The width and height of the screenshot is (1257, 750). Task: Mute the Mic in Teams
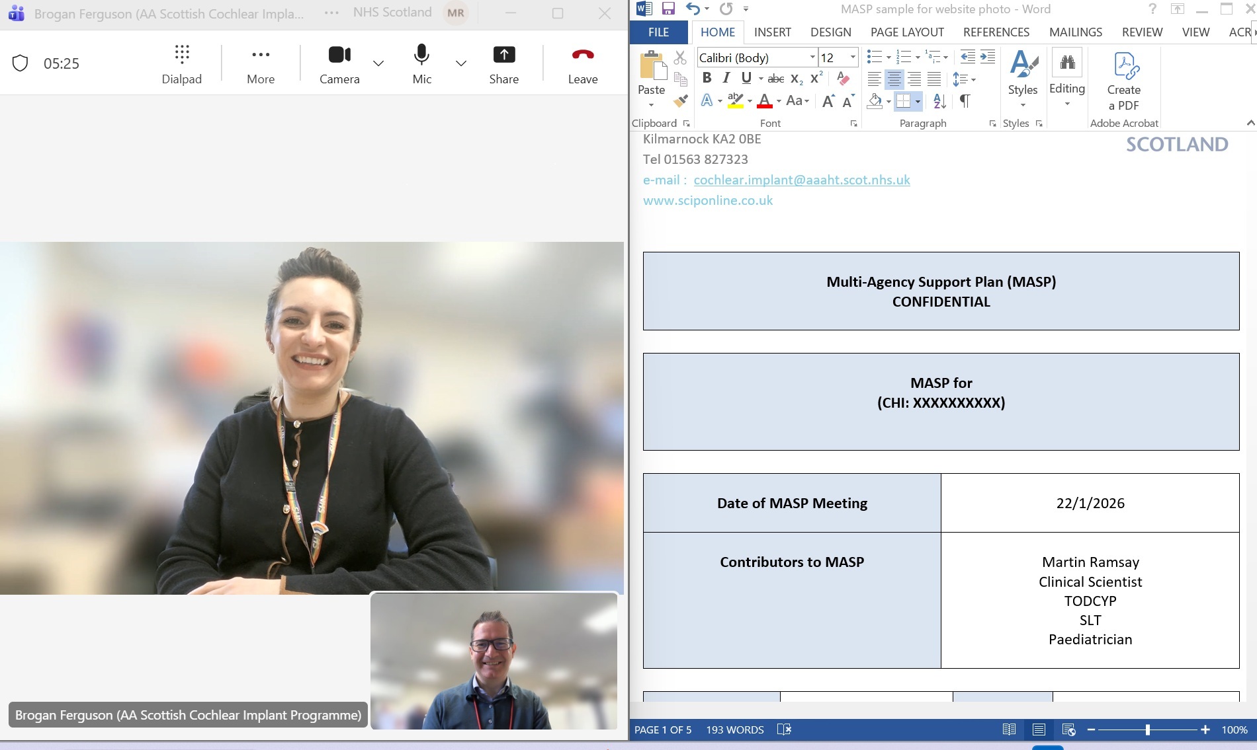click(421, 65)
